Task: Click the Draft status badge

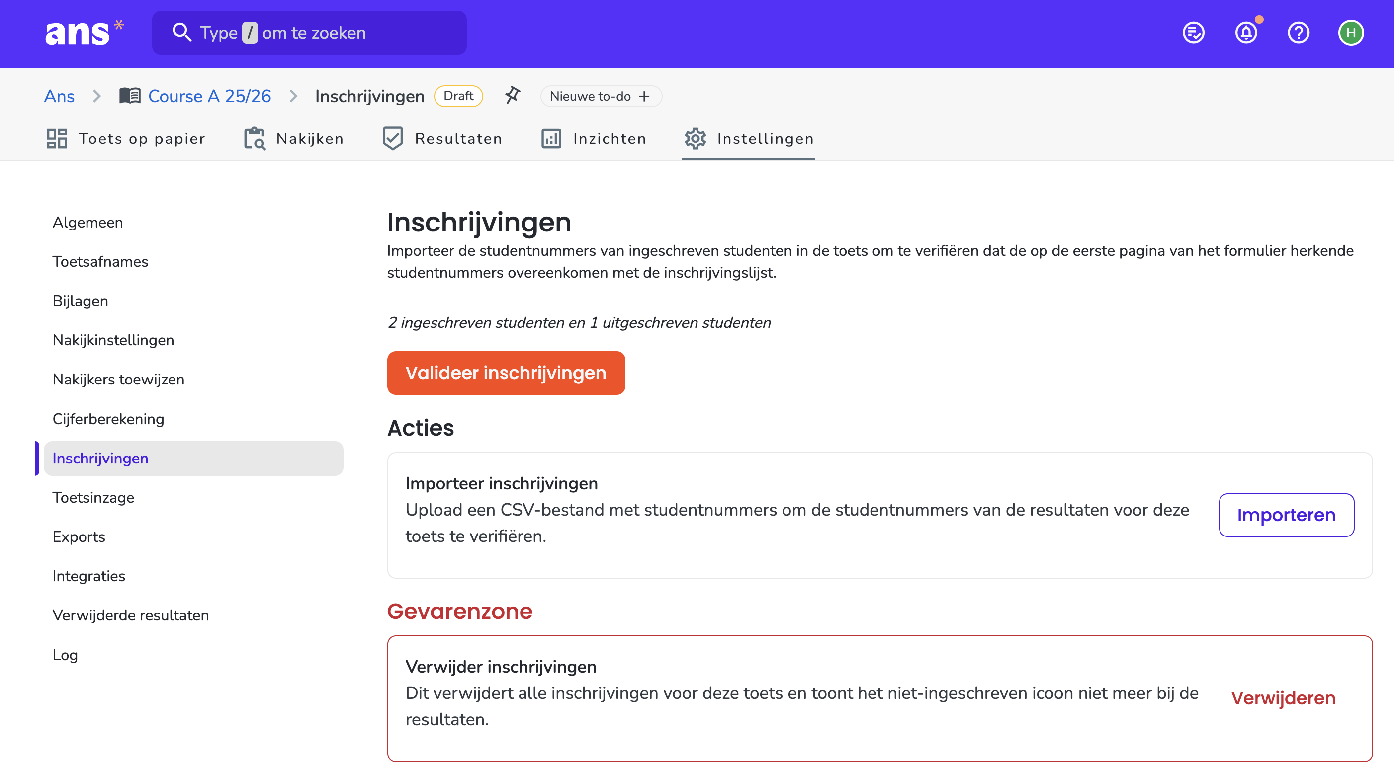Action: (458, 96)
